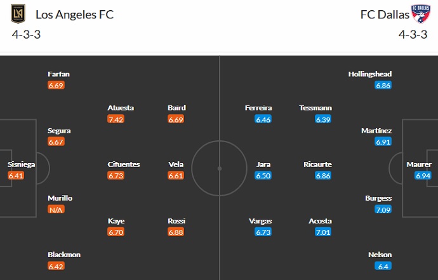This screenshot has width=438, height=280.
Task: Select goalkeeper Maurer
Action: (418, 164)
